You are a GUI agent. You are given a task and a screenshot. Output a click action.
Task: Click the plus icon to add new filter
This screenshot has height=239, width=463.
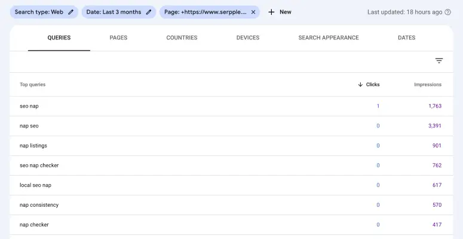click(x=271, y=12)
